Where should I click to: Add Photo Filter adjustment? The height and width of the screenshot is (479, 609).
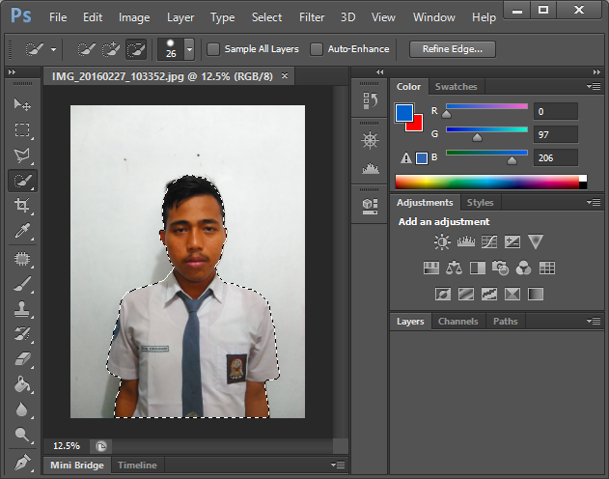coord(500,268)
